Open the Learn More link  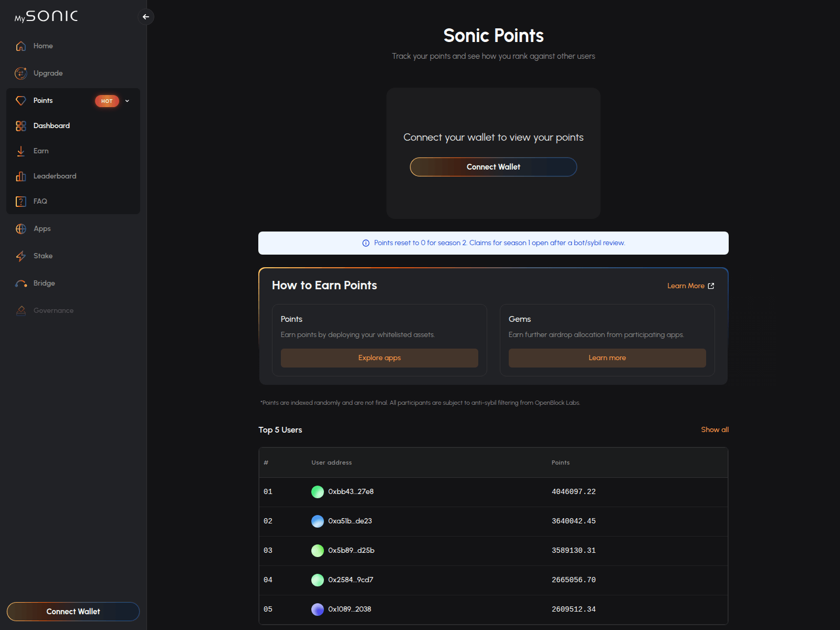tap(690, 286)
